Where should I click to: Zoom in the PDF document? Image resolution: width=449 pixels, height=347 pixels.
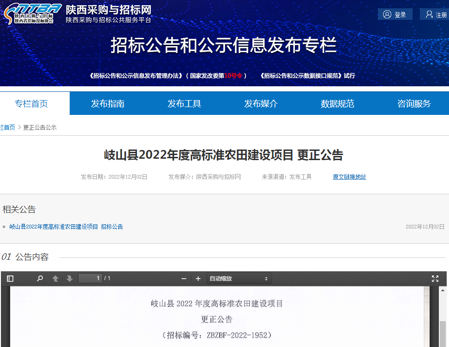pos(198,279)
